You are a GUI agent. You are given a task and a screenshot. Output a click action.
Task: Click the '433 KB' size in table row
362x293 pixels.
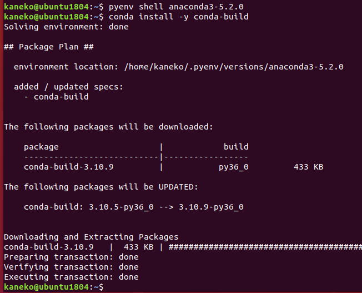tap(309, 167)
